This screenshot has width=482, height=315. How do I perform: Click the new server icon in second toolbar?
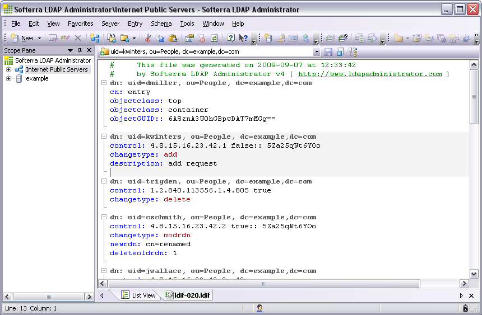[x=268, y=38]
